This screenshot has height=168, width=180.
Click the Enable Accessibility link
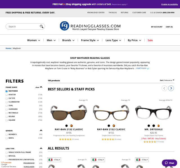(169, 4)
